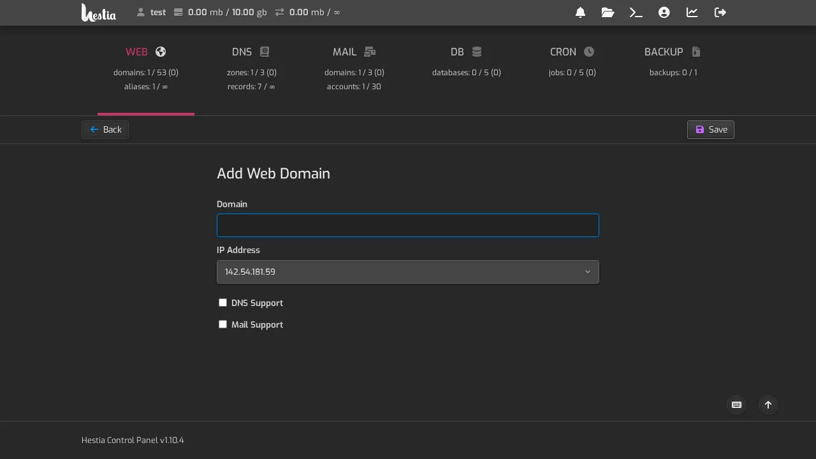Click the Save button

pos(711,129)
